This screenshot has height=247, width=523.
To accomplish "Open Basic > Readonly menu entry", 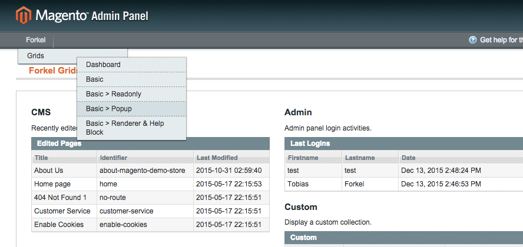I will click(131, 94).
